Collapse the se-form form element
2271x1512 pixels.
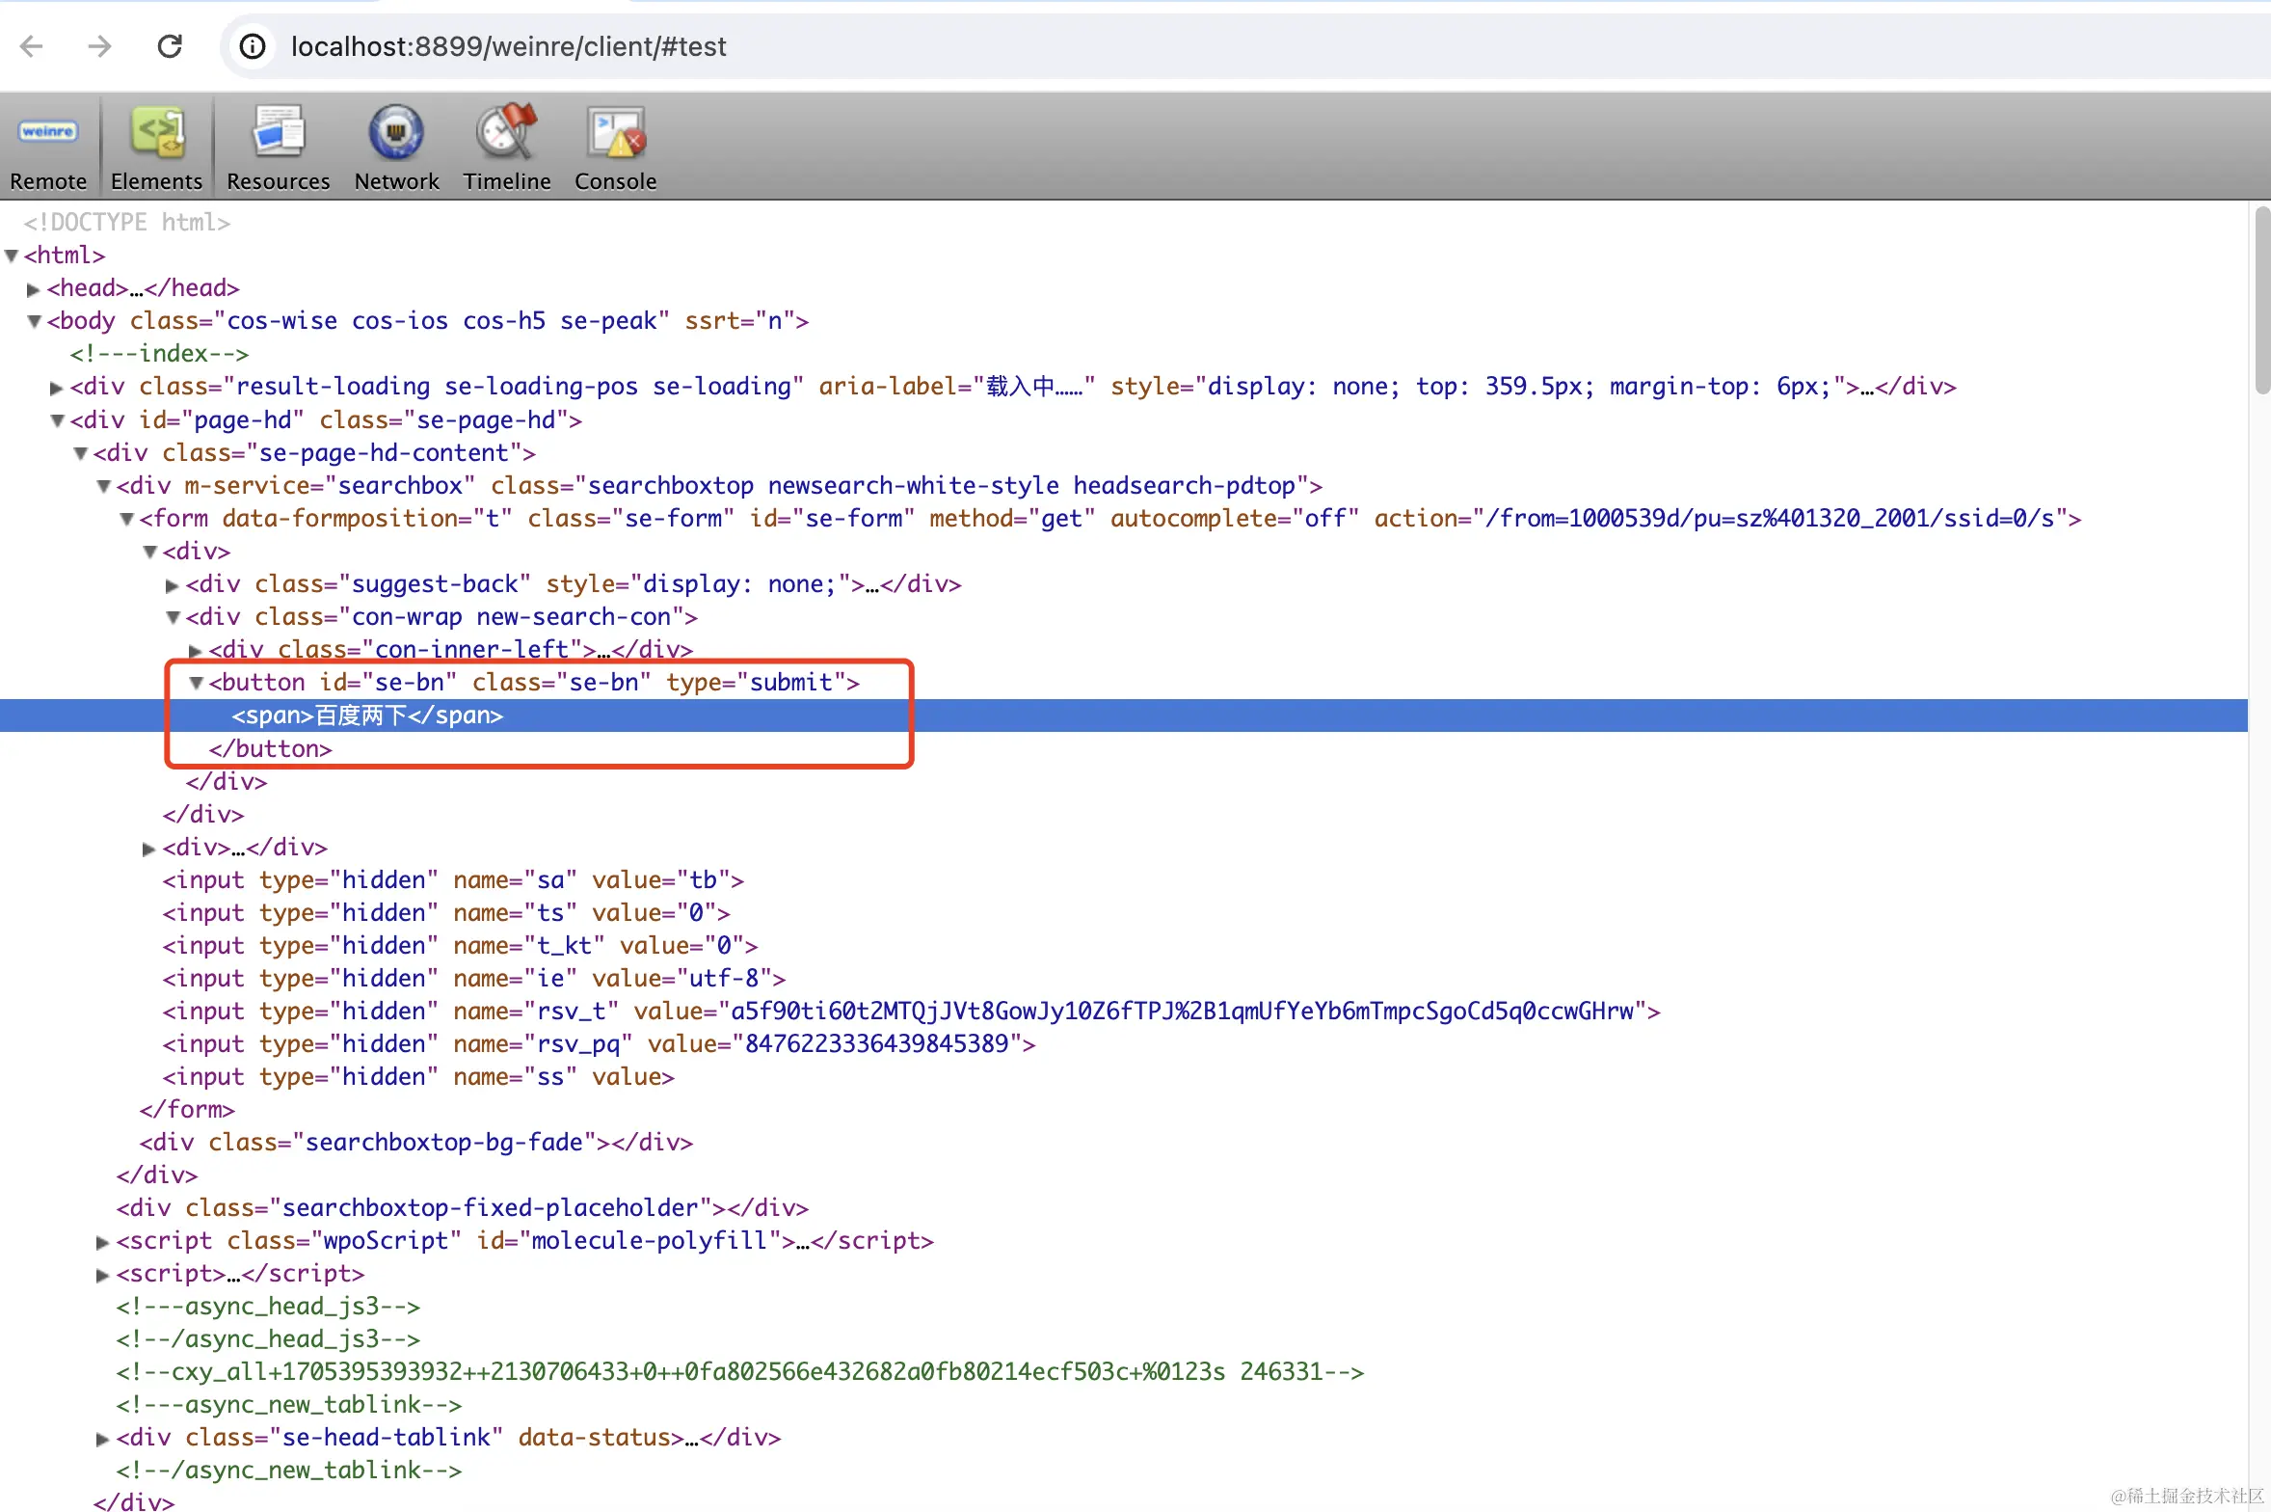[x=126, y=520]
